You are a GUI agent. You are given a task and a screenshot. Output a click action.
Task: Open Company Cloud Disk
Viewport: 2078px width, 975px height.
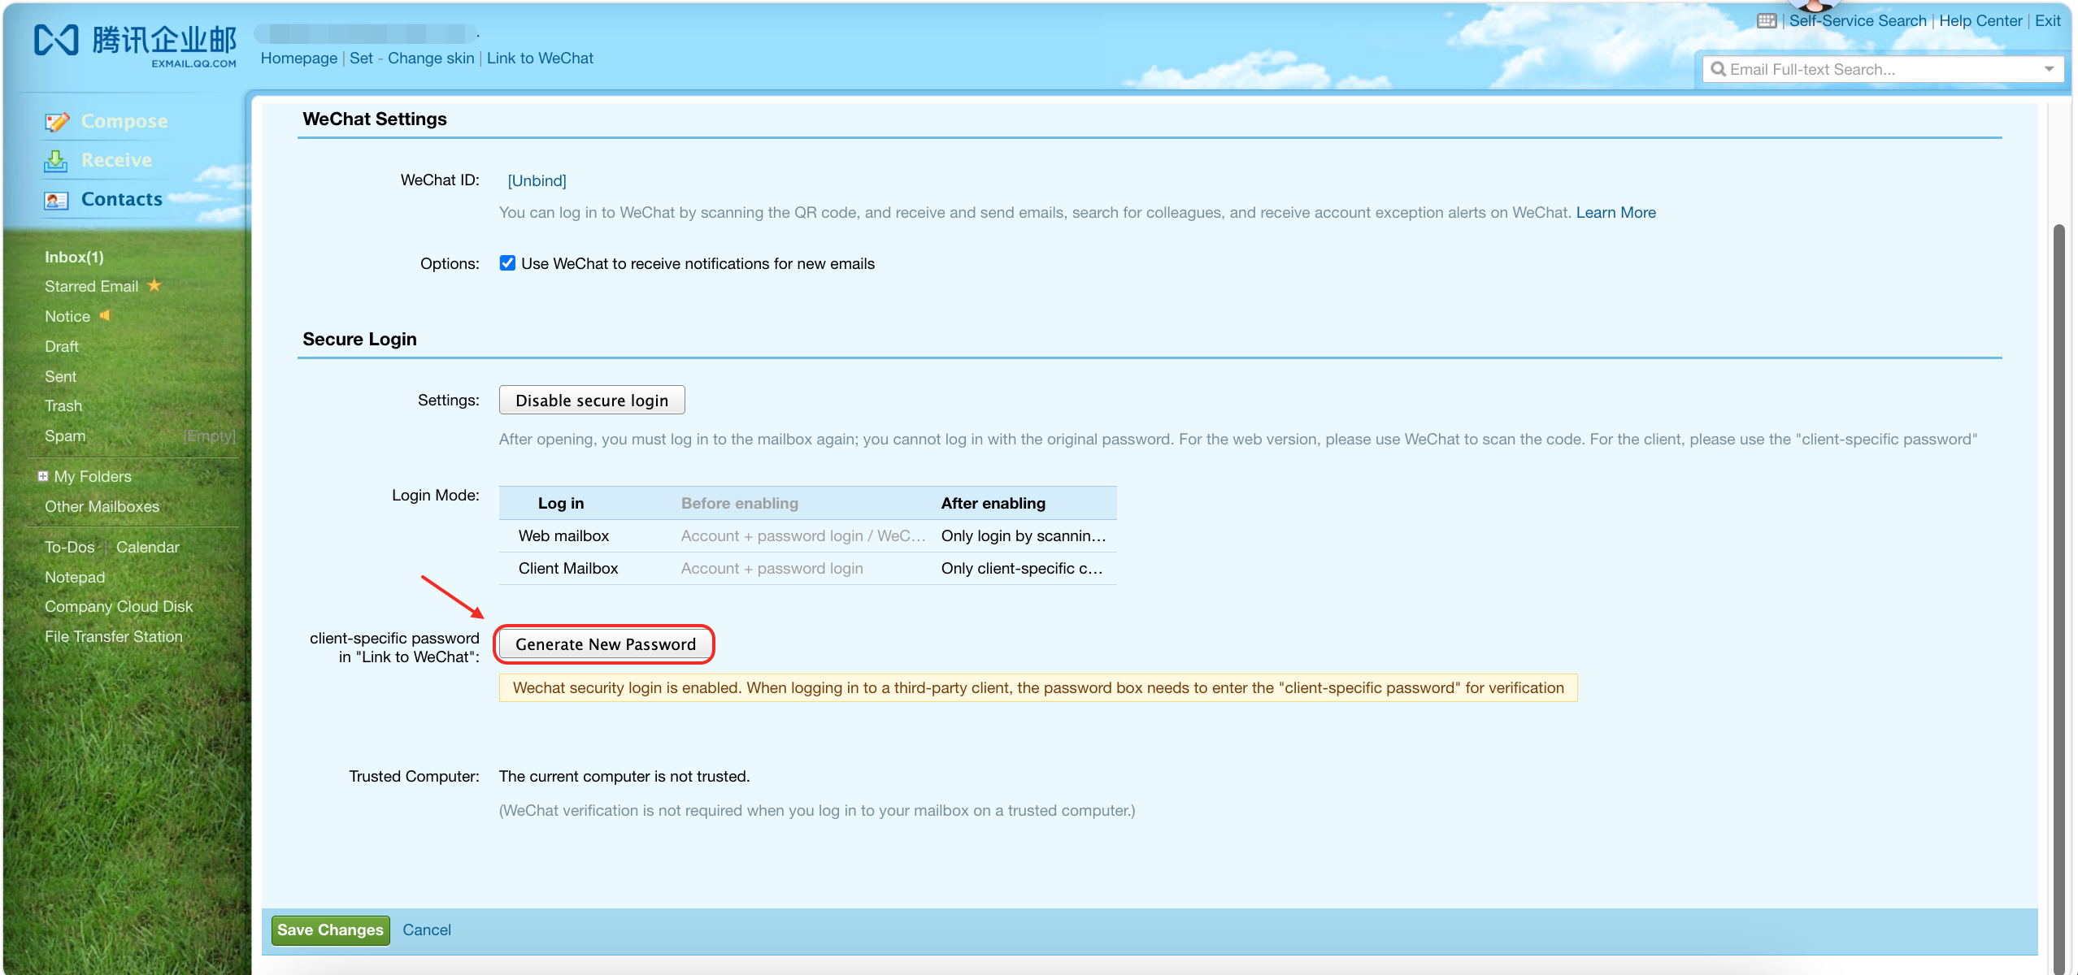coord(119,606)
